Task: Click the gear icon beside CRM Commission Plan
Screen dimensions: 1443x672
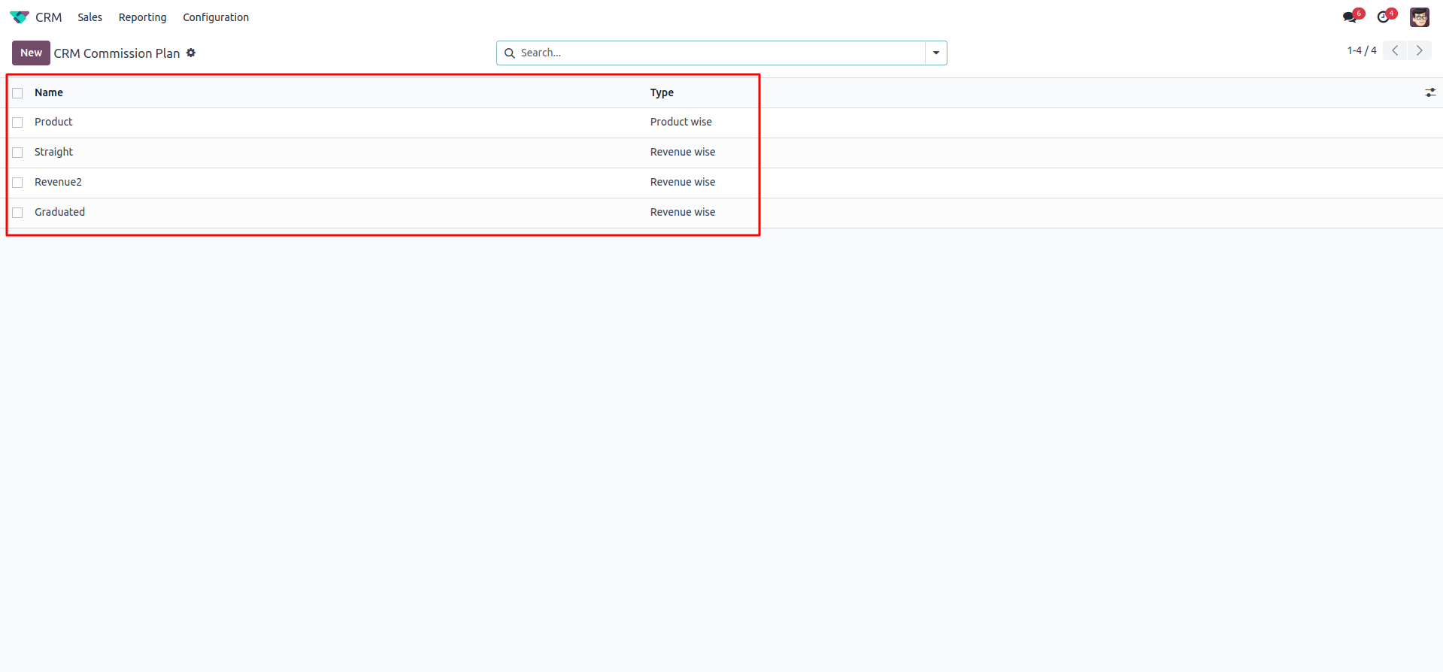Action: tap(191, 53)
